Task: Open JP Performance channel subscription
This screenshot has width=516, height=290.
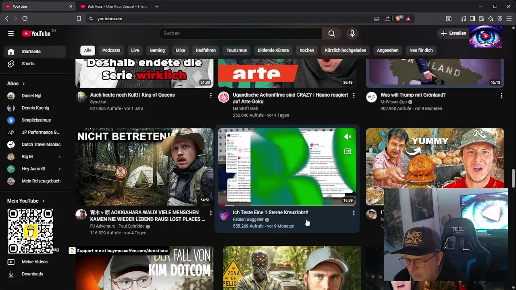Action: pos(35,132)
